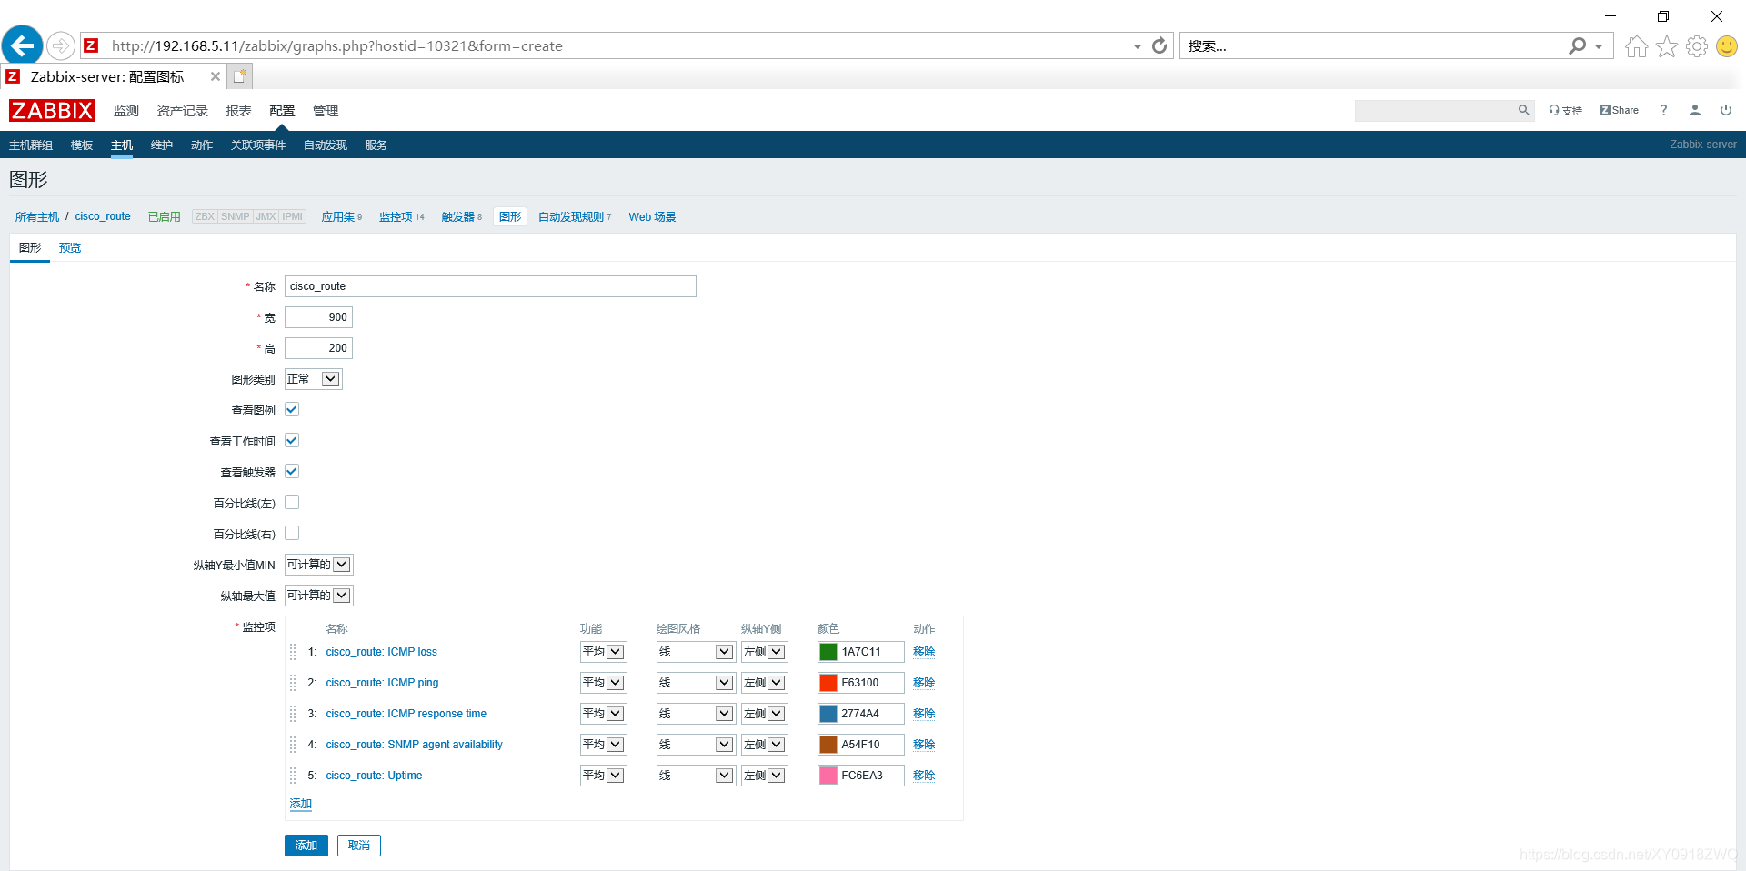1746x871 pixels.
Task: Open the 资产记录 top menu
Action: (183, 111)
